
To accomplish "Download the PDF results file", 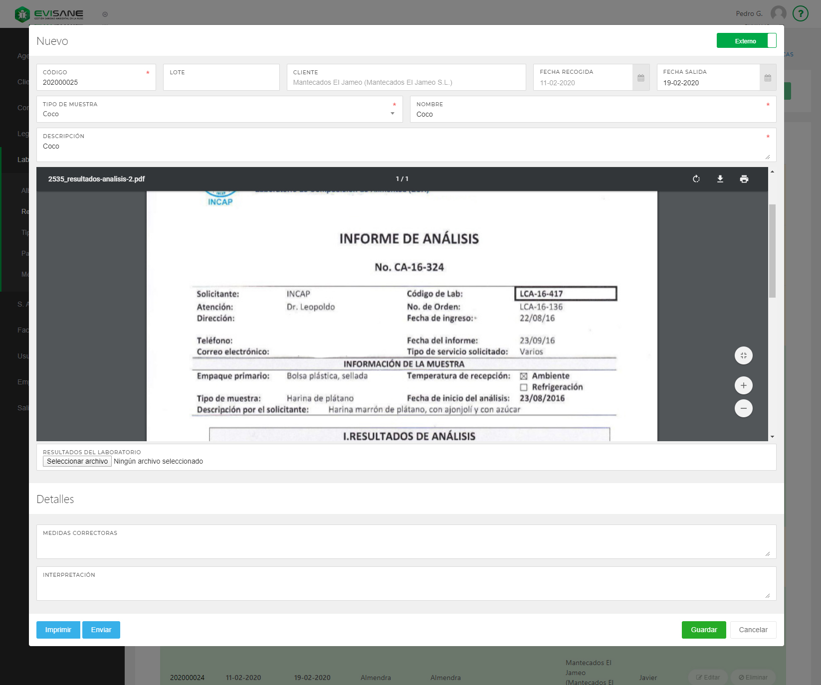I will (720, 179).
